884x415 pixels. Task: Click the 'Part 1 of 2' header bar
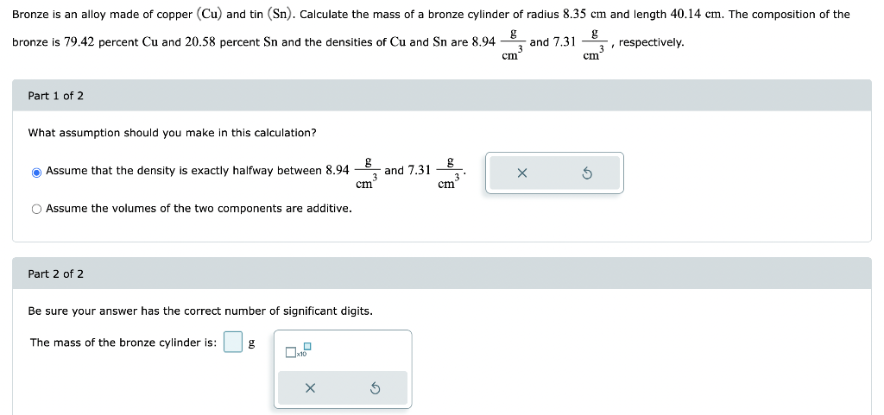click(442, 96)
